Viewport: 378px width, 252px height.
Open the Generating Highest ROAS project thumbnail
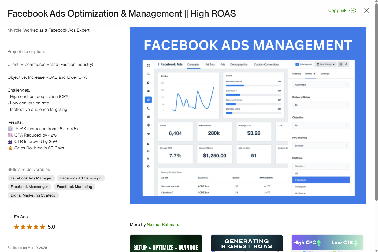[x=247, y=243]
